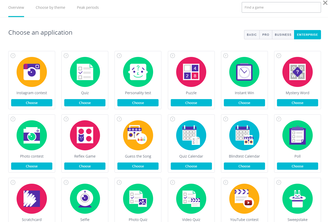Select the ENTERPRISE plan filter

[308, 35]
